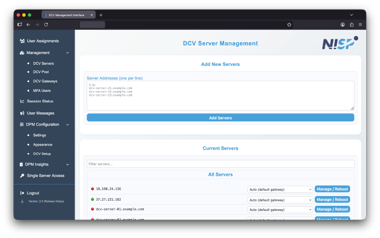Click the Filter servers search field
Image resolution: width=380 pixels, height=238 pixels.
(x=220, y=164)
